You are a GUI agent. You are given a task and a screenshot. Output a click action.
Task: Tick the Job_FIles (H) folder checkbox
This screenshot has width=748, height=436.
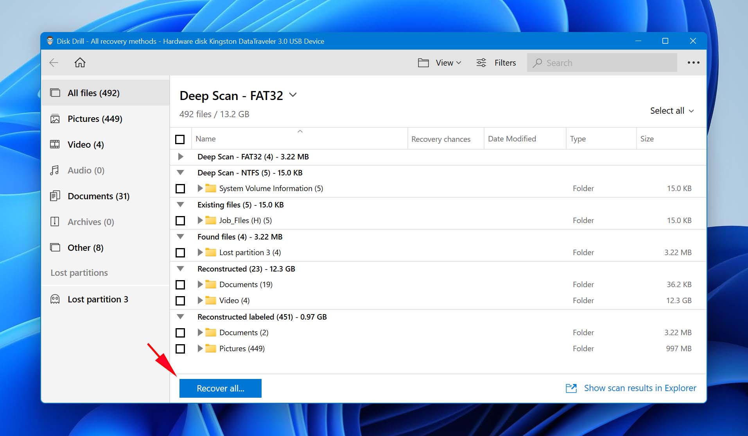(180, 221)
